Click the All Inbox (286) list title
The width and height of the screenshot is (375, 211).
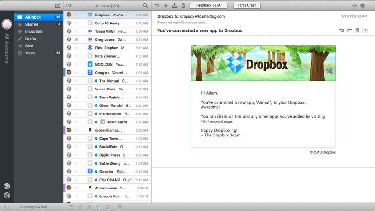107,6
